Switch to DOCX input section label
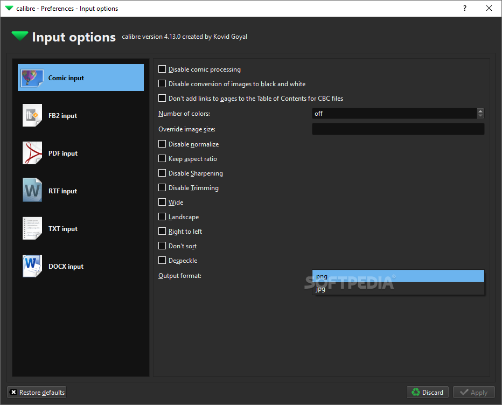Image resolution: width=502 pixels, height=405 pixels. click(x=66, y=267)
